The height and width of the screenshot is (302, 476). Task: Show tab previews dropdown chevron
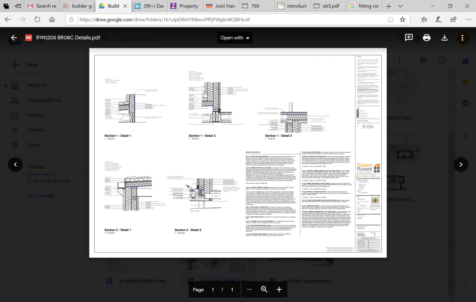(x=400, y=6)
